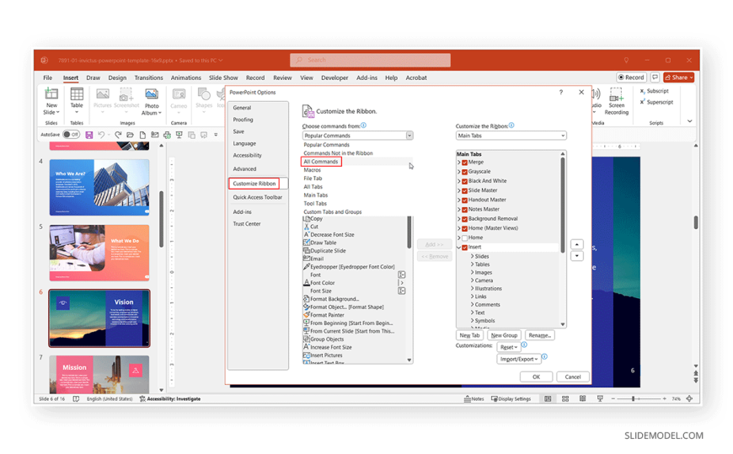Click Fit slide to window icon
The width and height of the screenshot is (733, 454).
pyautogui.click(x=689, y=398)
